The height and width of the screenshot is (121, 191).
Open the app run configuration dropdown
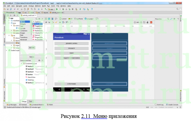(51, 9)
